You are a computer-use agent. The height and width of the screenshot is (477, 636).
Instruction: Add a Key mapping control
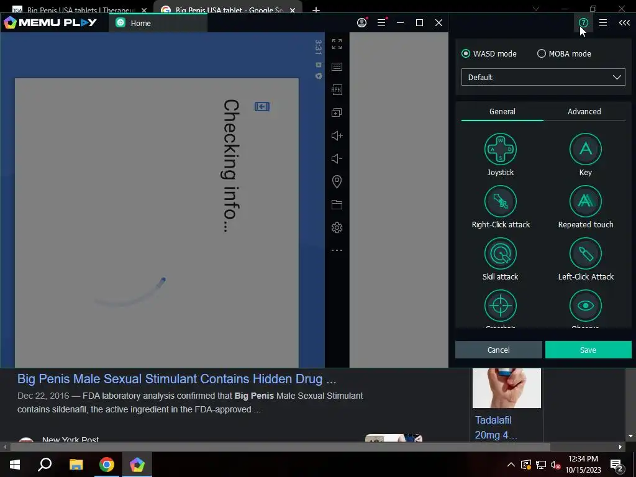tap(585, 149)
